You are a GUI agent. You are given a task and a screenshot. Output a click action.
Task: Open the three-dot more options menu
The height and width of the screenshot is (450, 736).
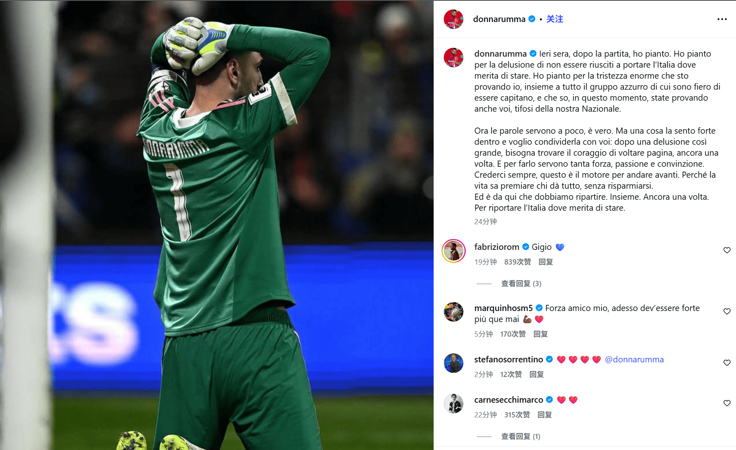722,19
